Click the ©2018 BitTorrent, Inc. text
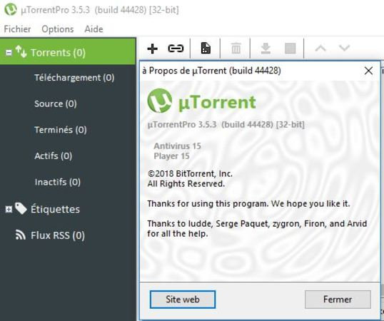384x321 pixels. (190, 174)
